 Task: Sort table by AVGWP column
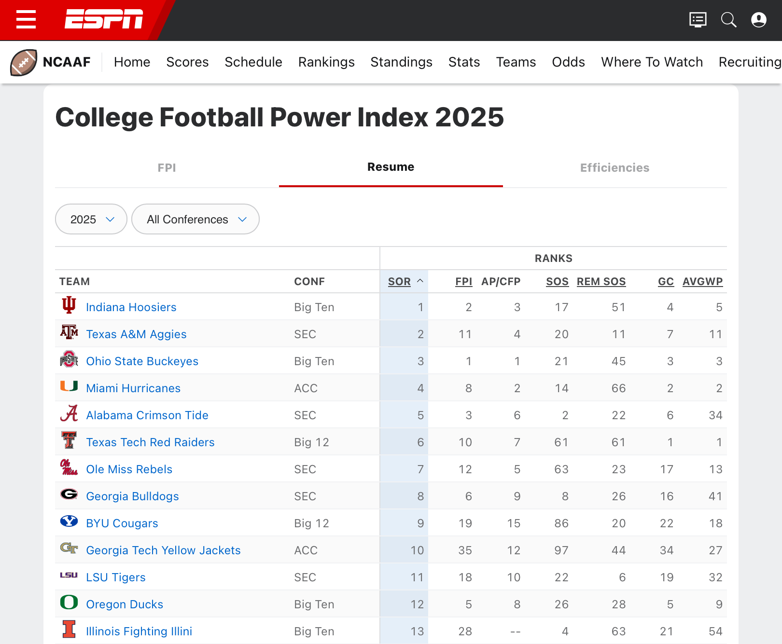[x=702, y=282]
